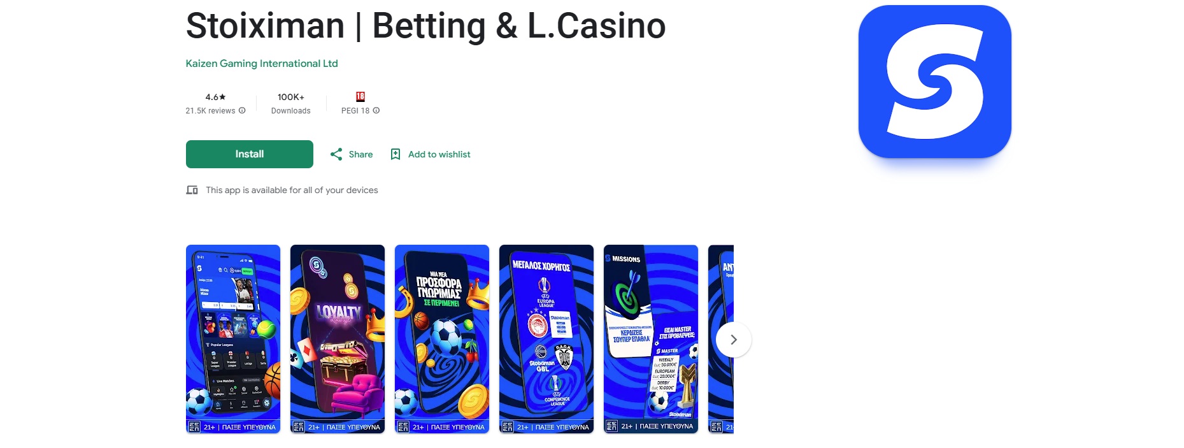Image resolution: width=1184 pixels, height=448 pixels.
Task: Click the 4.6 star rating
Action: [215, 97]
